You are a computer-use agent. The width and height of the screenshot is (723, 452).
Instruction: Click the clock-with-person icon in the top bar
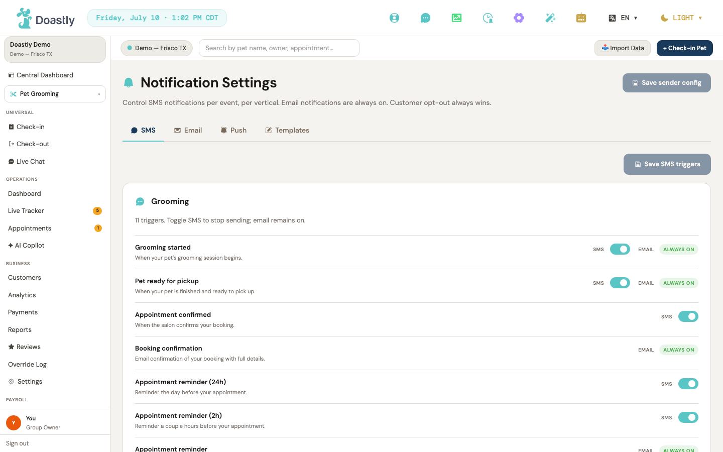click(488, 18)
